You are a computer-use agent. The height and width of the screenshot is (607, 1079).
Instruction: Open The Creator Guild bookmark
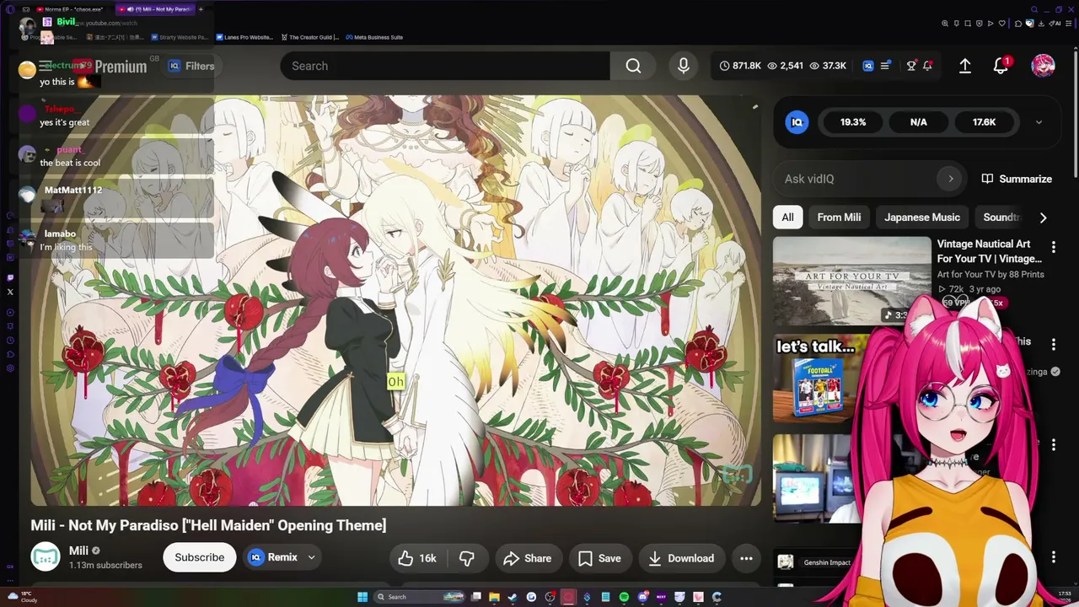(x=309, y=37)
